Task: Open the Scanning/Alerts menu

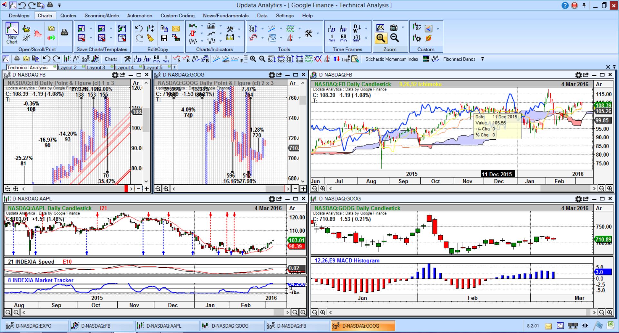Action: tap(102, 15)
